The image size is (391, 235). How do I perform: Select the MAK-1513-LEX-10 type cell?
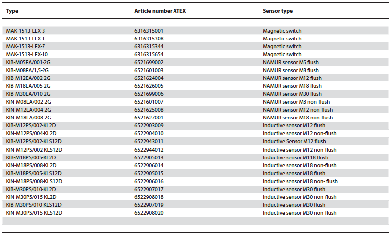pos(27,54)
